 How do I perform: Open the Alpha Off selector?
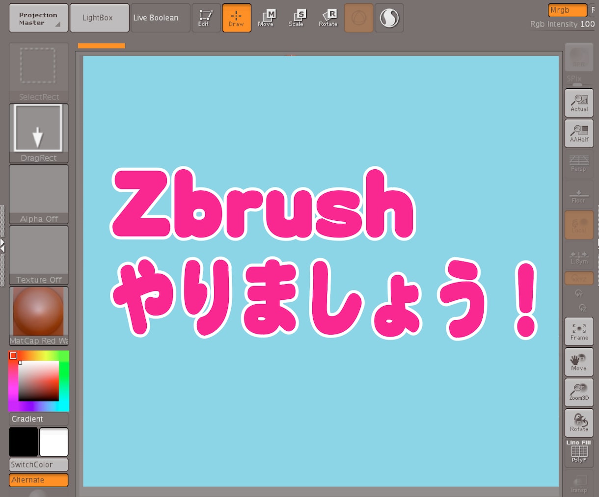click(x=39, y=194)
